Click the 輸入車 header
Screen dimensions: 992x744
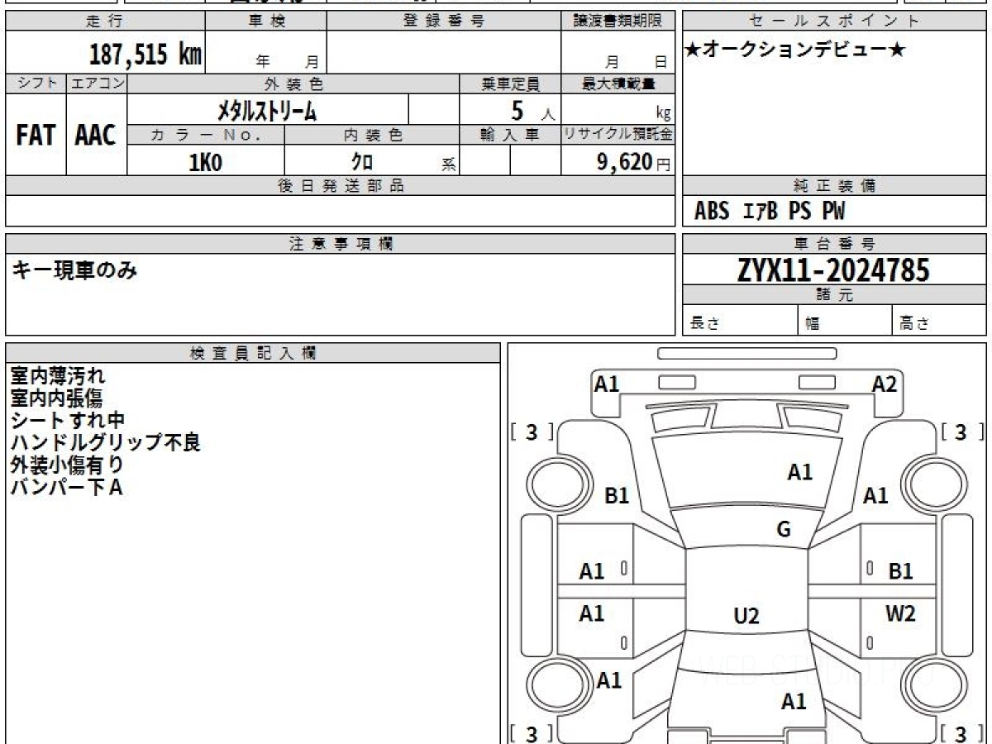click(510, 135)
